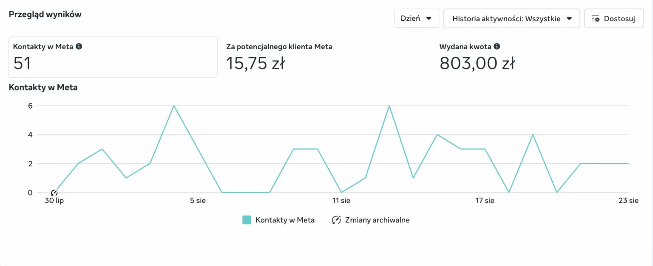Select the Kontakty w Meta metric card
The image size is (653, 266).
coord(113,57)
